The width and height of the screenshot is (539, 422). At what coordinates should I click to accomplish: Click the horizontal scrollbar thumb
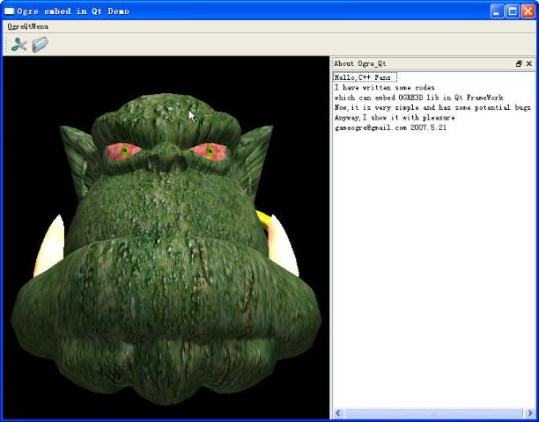click(x=434, y=413)
